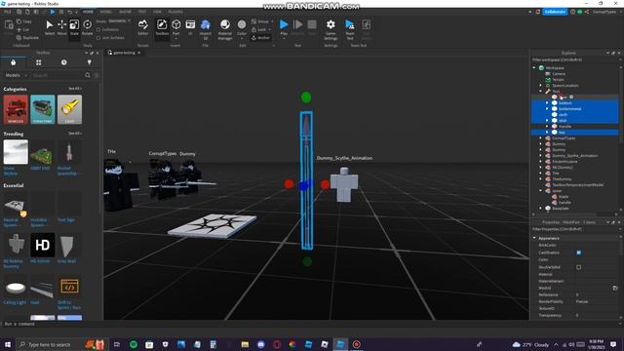Image resolution: width=624 pixels, height=351 pixels.
Task: Switch to the VIEW ribbon tab
Action: point(157,12)
